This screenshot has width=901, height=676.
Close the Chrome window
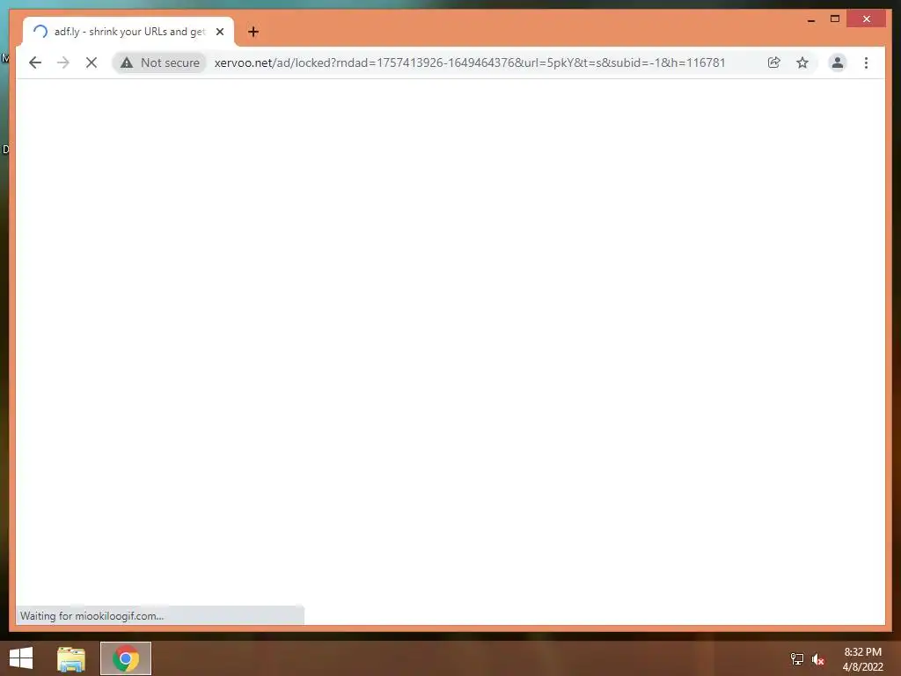867,19
